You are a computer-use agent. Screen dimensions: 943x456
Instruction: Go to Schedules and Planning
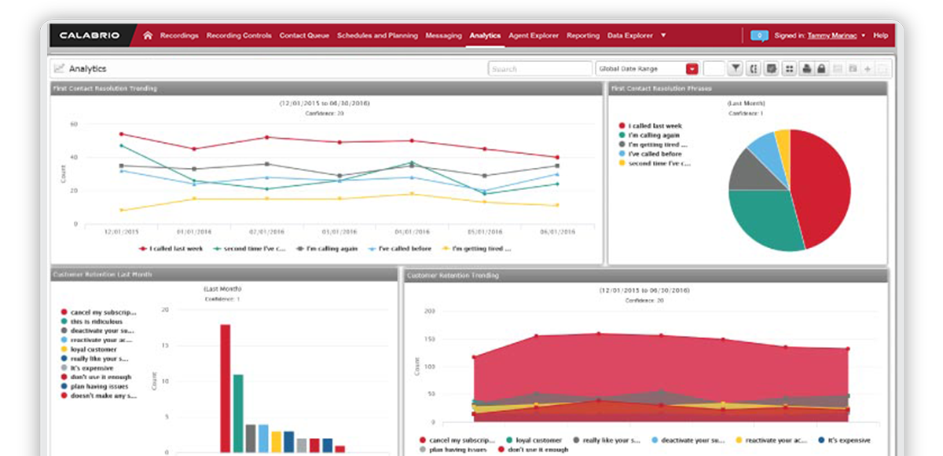pyautogui.click(x=379, y=35)
